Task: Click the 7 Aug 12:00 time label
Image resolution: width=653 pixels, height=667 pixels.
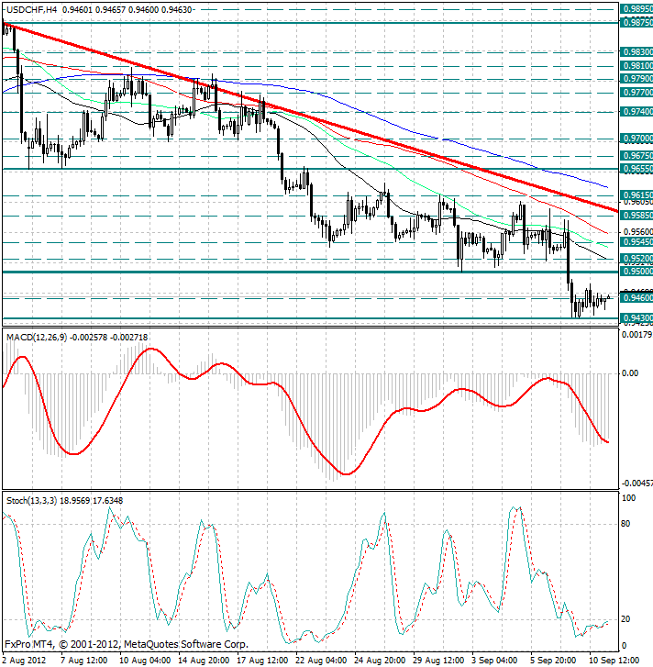Action: click(83, 661)
